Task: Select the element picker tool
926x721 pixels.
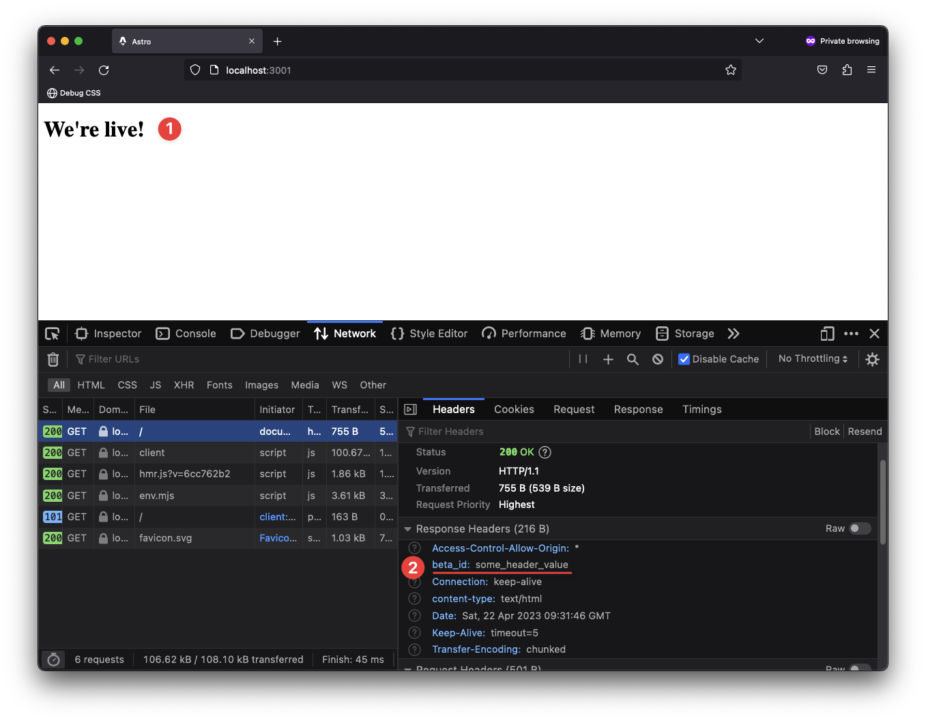Action: click(x=53, y=333)
